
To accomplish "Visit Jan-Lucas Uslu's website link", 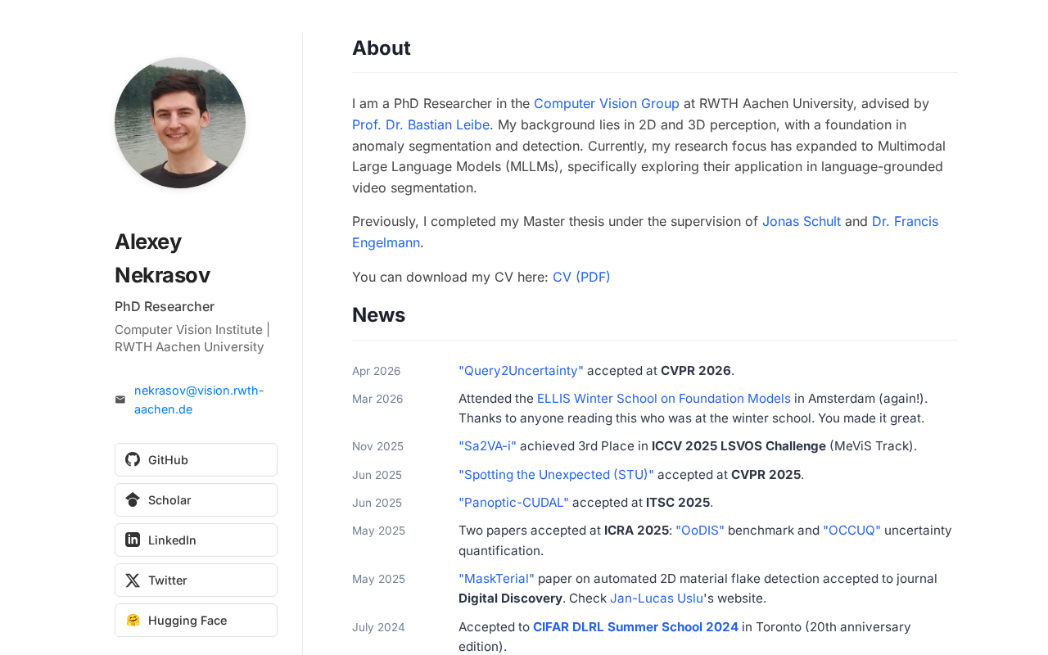I will click(657, 598).
